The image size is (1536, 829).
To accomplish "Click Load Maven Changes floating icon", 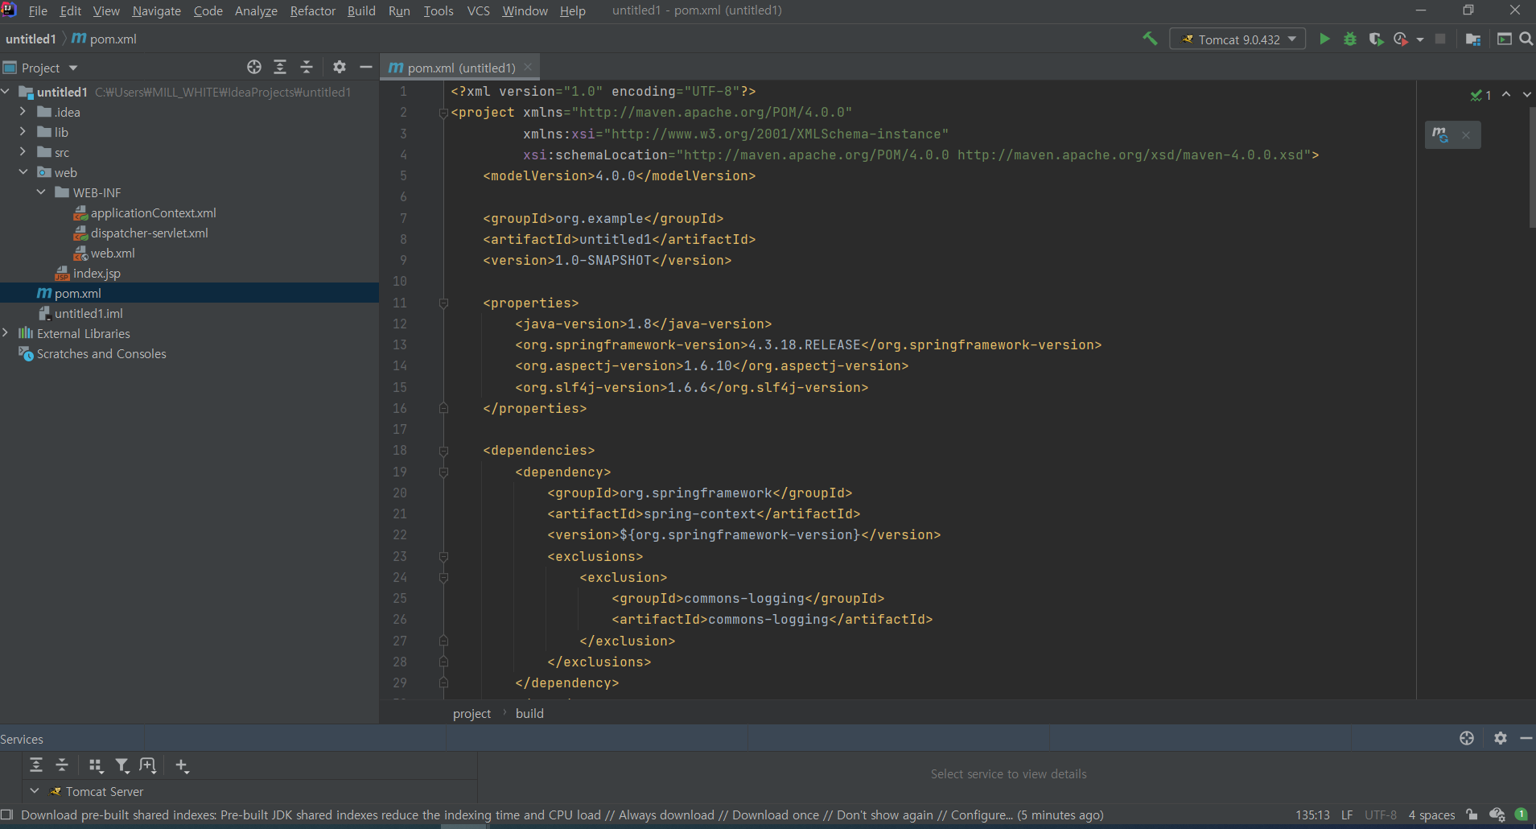I will point(1440,134).
